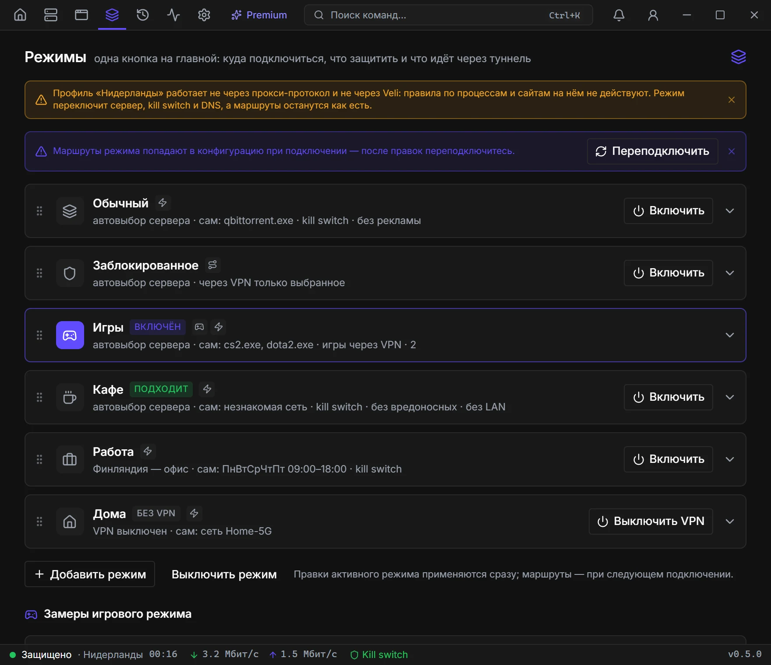Screen dimensions: 771x665
Task: Click the shield icon of Заблокированное mode
Action: coord(70,273)
